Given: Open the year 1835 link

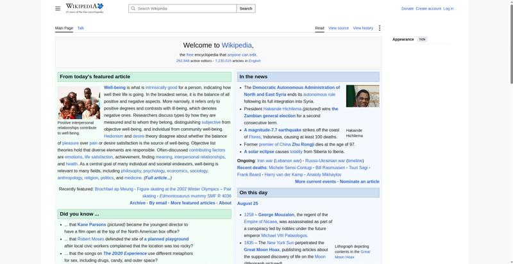Looking at the screenshot, I should click(249, 243).
